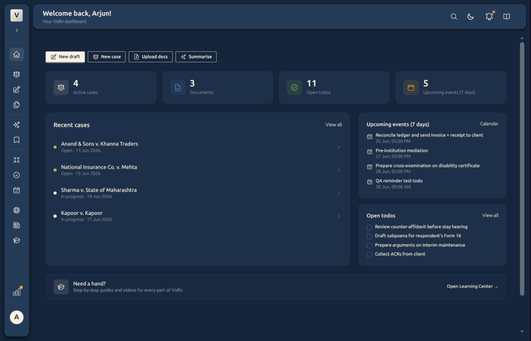Open the support lifebuoy icon in sidebar
Viewport: 531px width, 341px height.
(17, 210)
